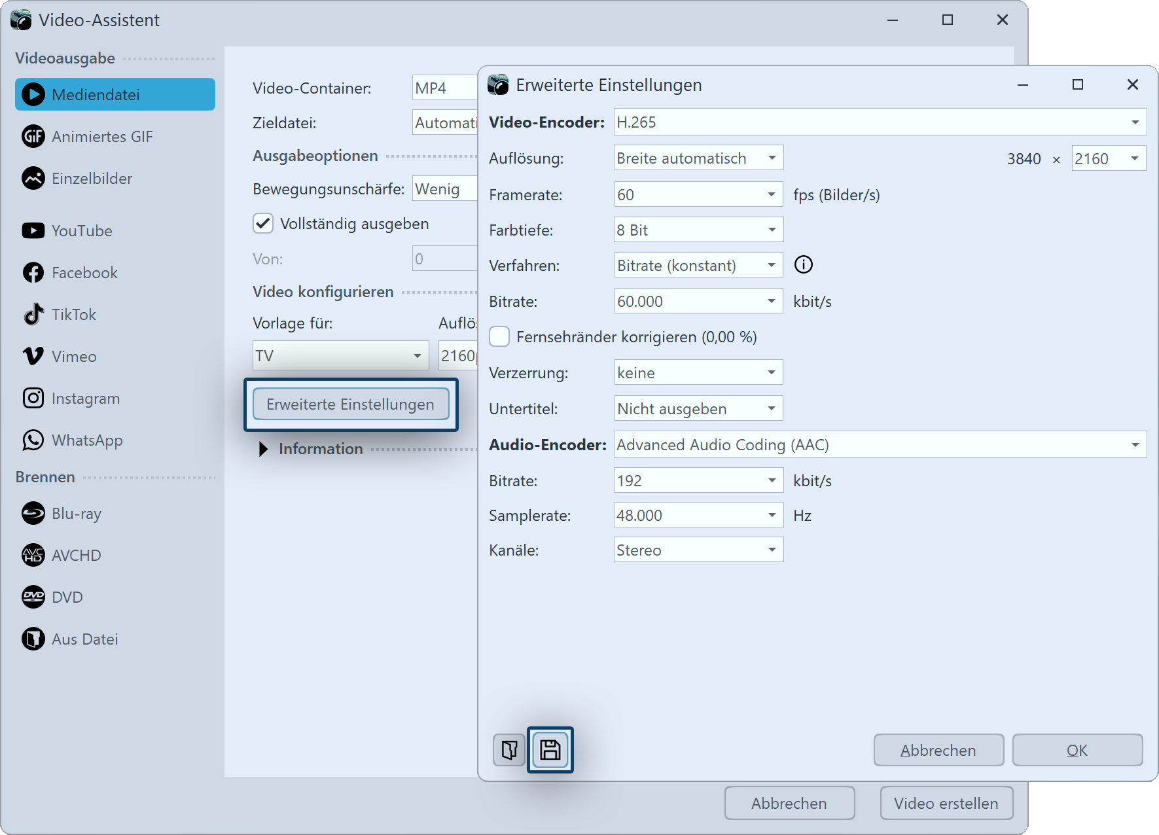Select Einzelbilder output option
The height and width of the screenshot is (835, 1159).
click(92, 179)
